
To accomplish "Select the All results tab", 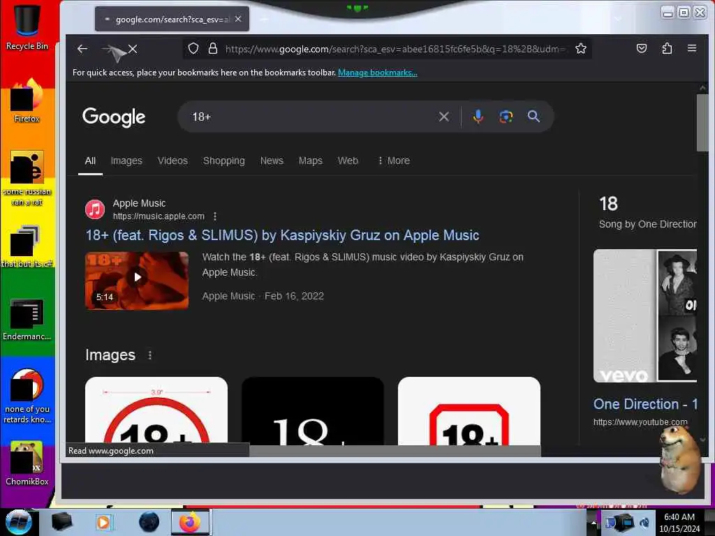I will coord(90,161).
